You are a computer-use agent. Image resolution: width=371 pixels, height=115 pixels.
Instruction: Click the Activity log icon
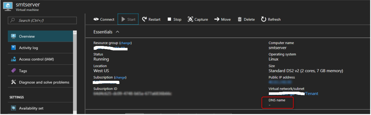point(13,48)
